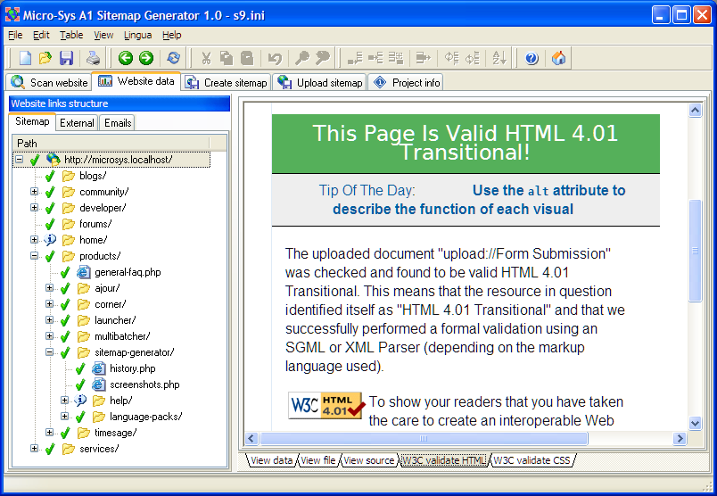Open the Table menu
Screen dimensions: 717x496
(x=71, y=35)
